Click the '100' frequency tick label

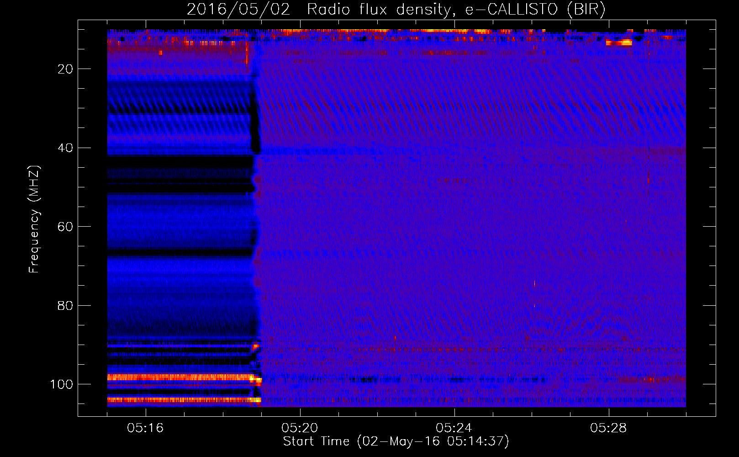pos(62,384)
